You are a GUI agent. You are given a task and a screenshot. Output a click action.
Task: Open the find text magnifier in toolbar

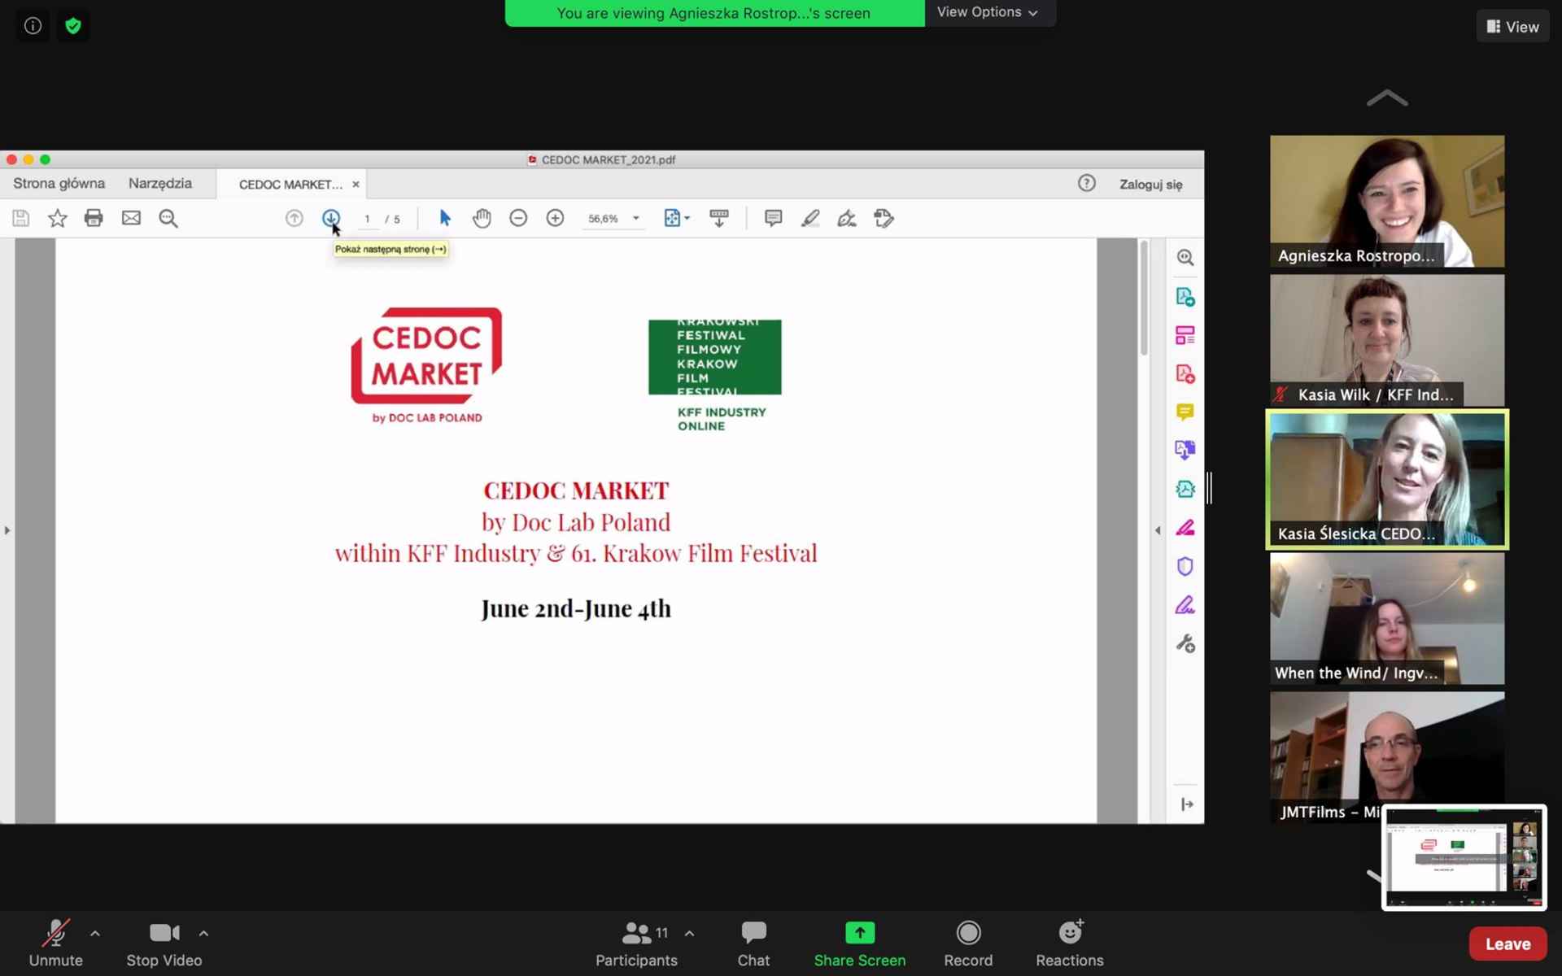168,218
